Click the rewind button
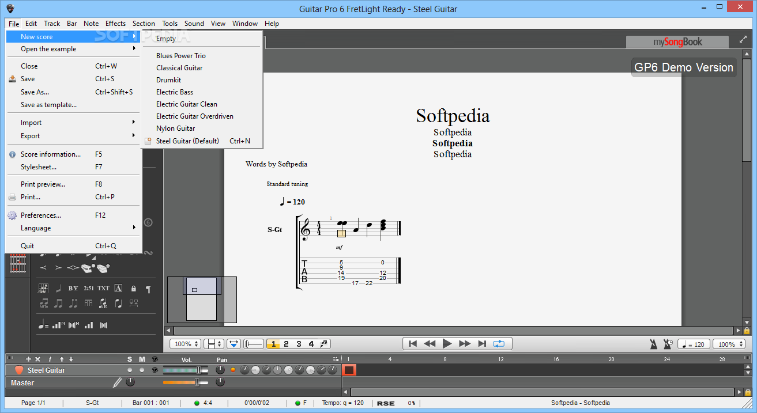The image size is (757, 413). [430, 344]
